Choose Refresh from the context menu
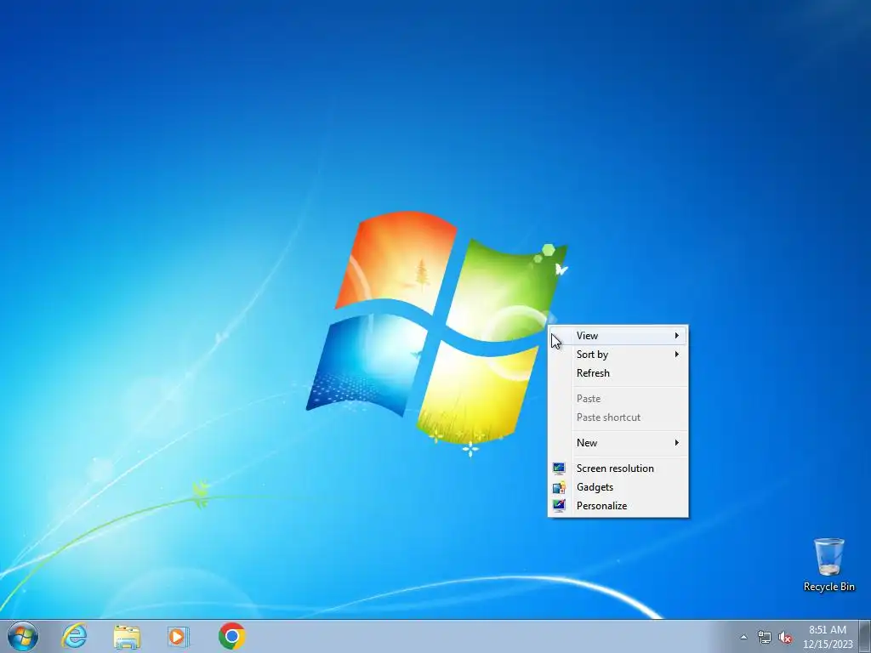The height and width of the screenshot is (653, 871). tap(618, 373)
